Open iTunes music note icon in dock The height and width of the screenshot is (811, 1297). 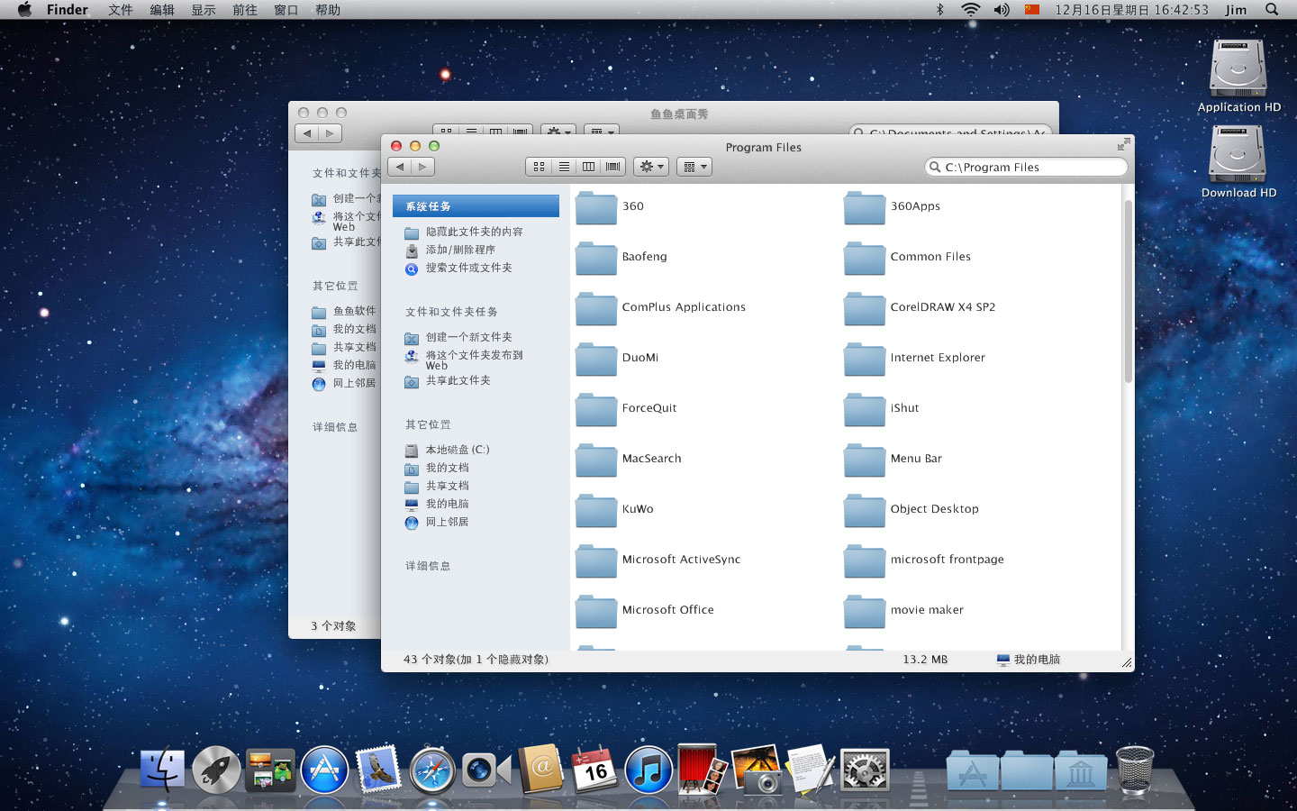(x=648, y=770)
